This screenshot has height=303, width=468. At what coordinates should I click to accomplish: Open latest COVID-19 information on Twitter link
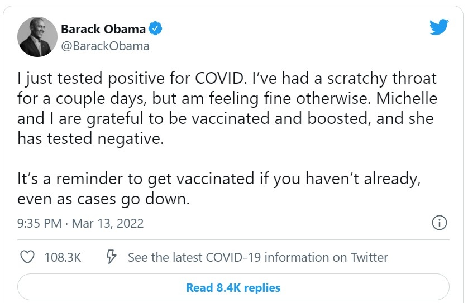[x=257, y=257]
